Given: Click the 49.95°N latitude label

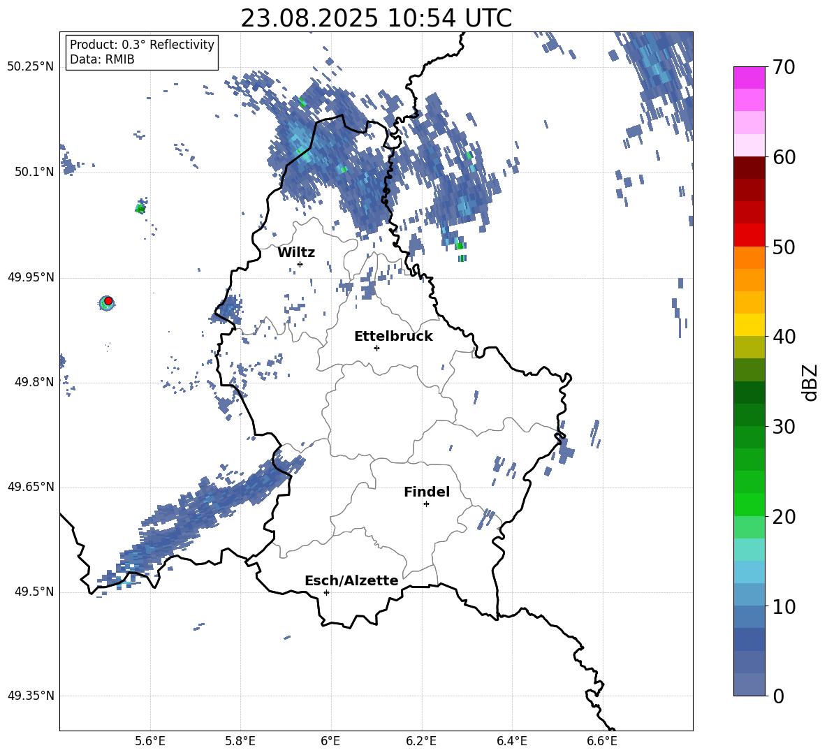Looking at the screenshot, I should tap(31, 277).
